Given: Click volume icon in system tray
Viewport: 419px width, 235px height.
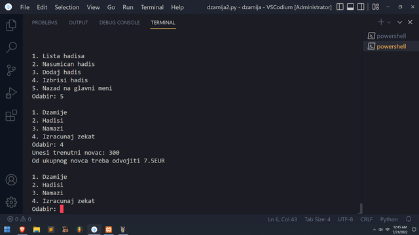Looking at the screenshot, I should 381,230.
